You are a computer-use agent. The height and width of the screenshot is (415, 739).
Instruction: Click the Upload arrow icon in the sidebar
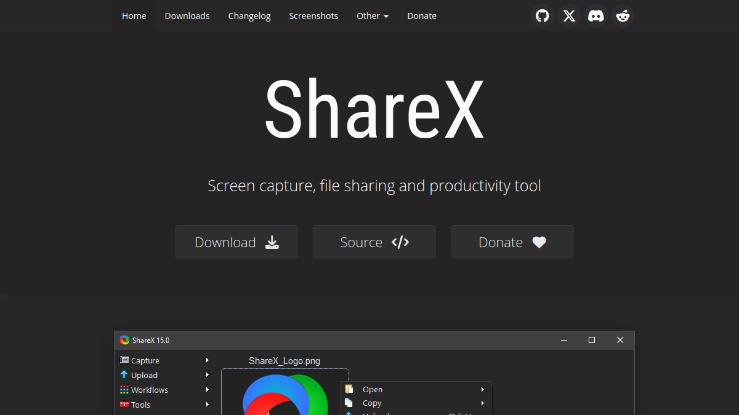124,375
